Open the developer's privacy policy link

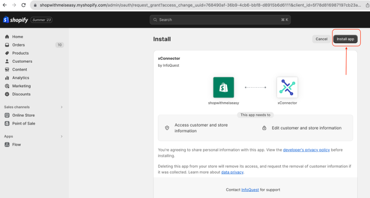[x=306, y=150]
